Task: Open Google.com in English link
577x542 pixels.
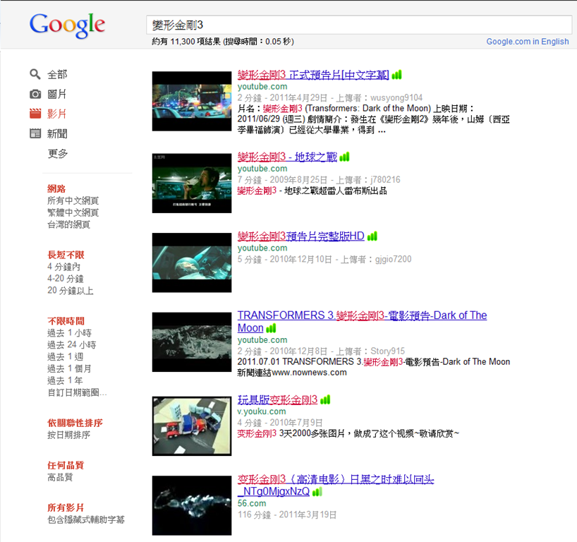Action: point(528,42)
